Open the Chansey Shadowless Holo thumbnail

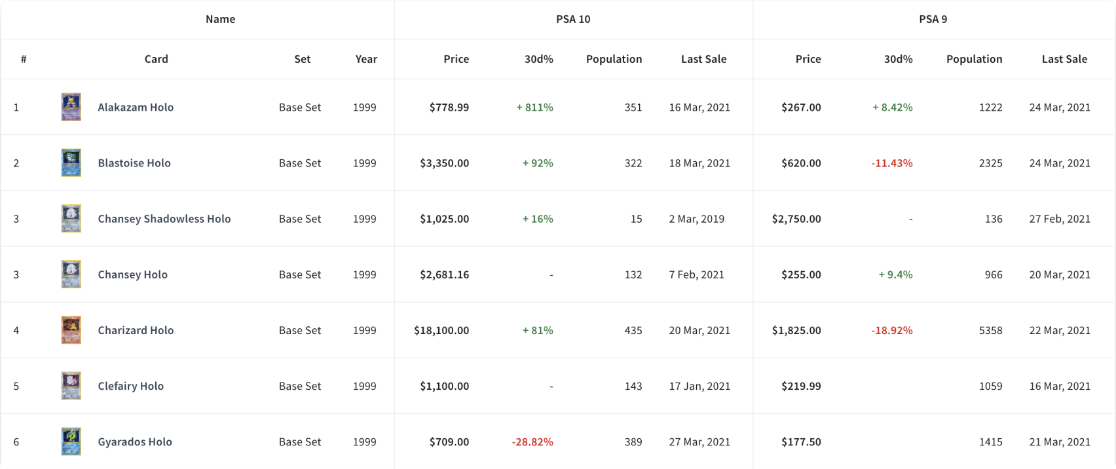[x=71, y=219]
